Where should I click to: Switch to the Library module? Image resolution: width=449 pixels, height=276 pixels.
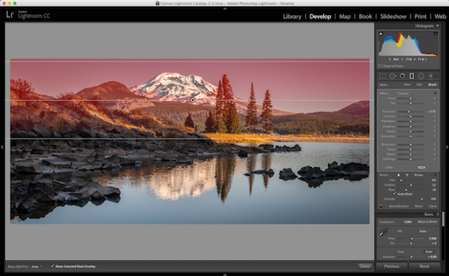[292, 17]
